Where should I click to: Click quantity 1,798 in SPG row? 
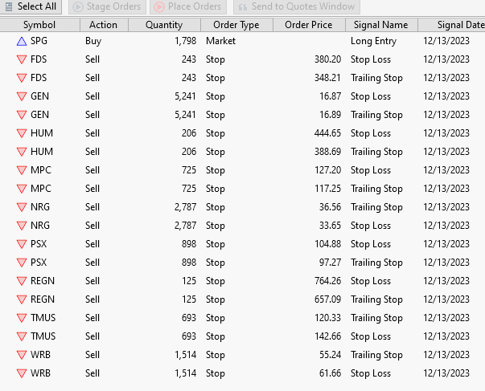click(x=185, y=41)
